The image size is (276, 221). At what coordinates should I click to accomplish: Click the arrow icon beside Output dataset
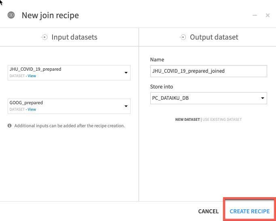183,37
